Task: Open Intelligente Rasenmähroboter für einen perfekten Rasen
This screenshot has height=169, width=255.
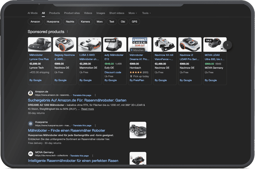Action: pos(73,161)
